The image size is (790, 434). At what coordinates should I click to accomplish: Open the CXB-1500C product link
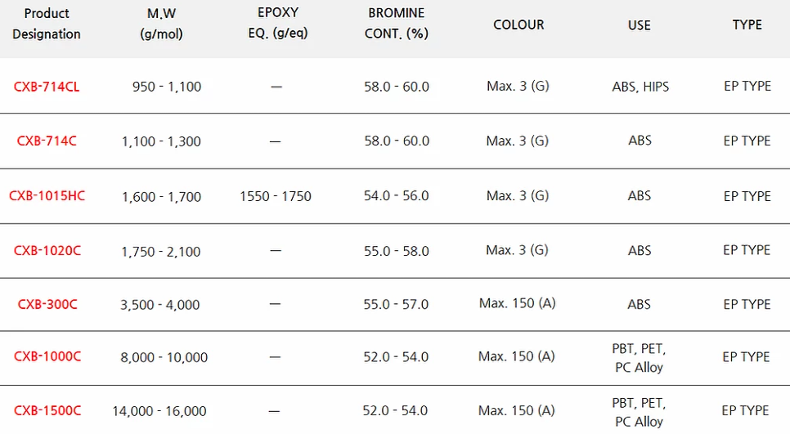pos(47,411)
